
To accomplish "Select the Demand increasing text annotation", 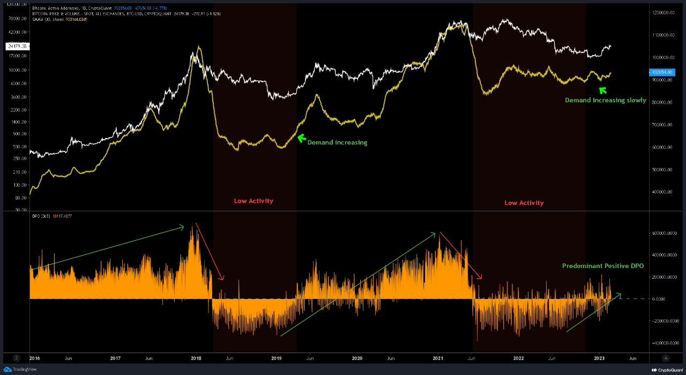I will 337,143.
